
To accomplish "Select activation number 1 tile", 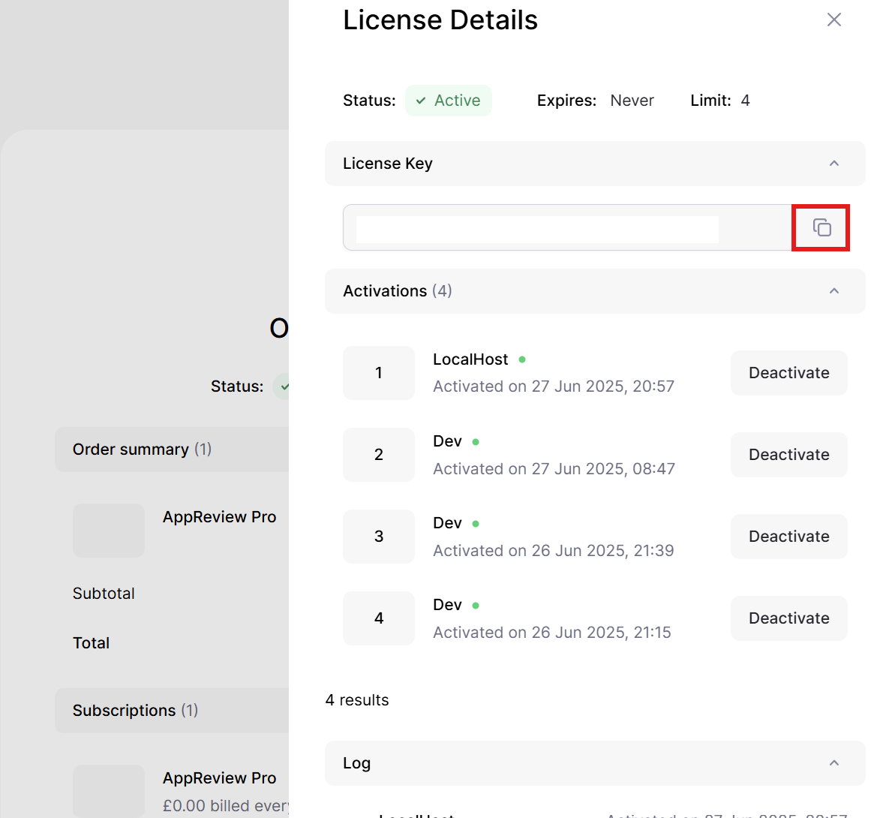I will (379, 373).
